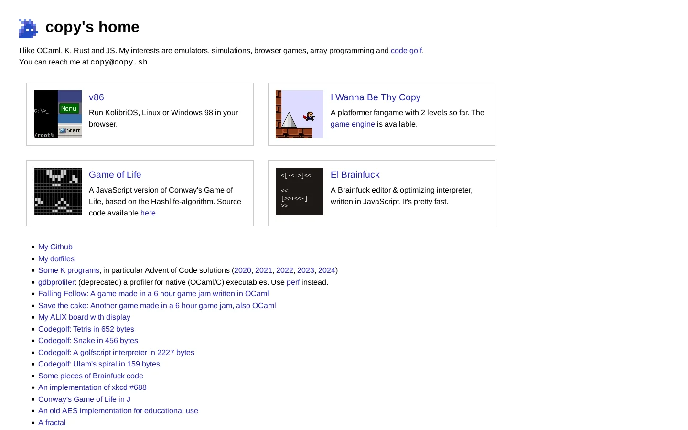The image size is (688, 430).
Task: Open the v86 title link
Action: (x=97, y=97)
